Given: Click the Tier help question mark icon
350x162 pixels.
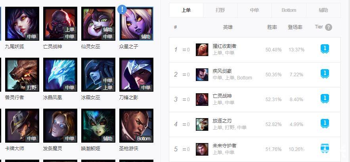Looking at the screenshot, I should 328,27.
